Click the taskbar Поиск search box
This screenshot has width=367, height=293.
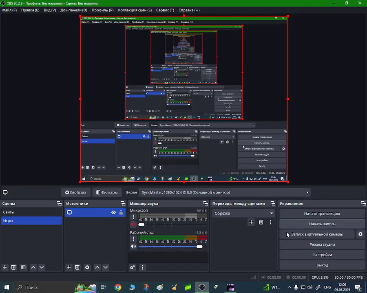coord(55,287)
